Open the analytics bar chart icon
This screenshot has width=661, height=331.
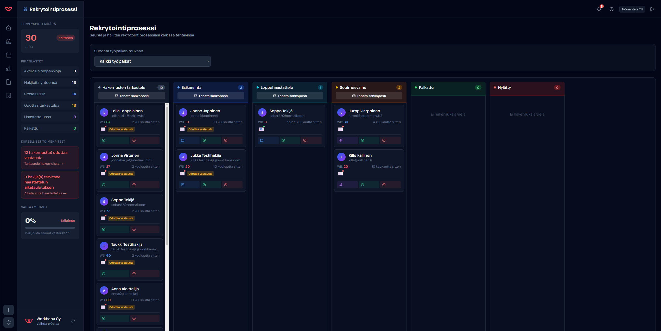tap(9, 68)
